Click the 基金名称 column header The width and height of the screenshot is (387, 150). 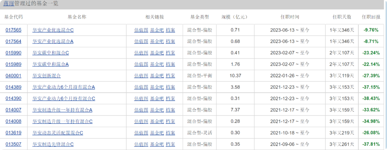click(77, 17)
